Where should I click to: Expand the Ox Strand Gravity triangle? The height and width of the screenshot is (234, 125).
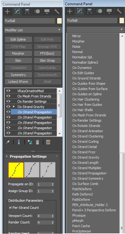click(14, 107)
